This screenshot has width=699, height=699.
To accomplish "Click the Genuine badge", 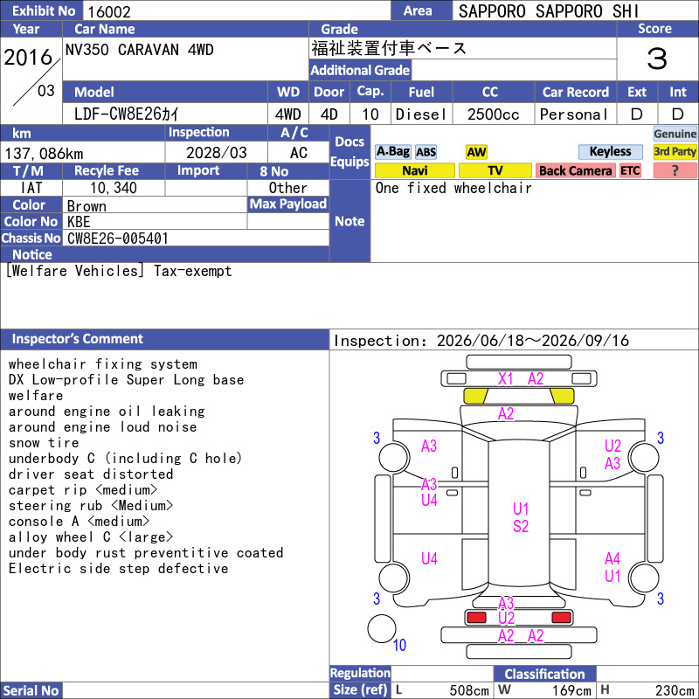I will click(x=675, y=134).
